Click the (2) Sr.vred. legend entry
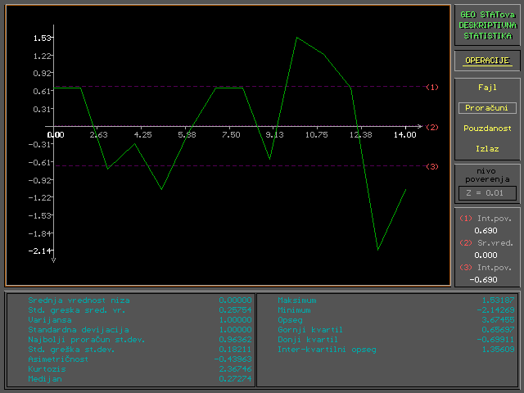 [x=486, y=243]
